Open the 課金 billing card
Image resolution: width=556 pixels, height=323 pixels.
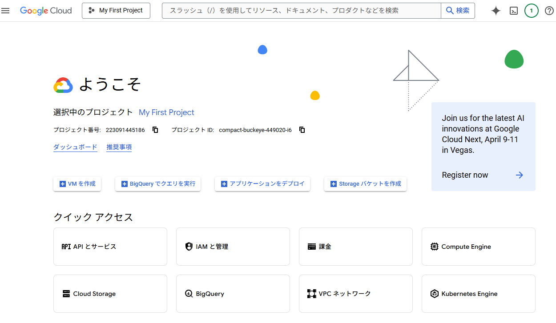(355, 247)
